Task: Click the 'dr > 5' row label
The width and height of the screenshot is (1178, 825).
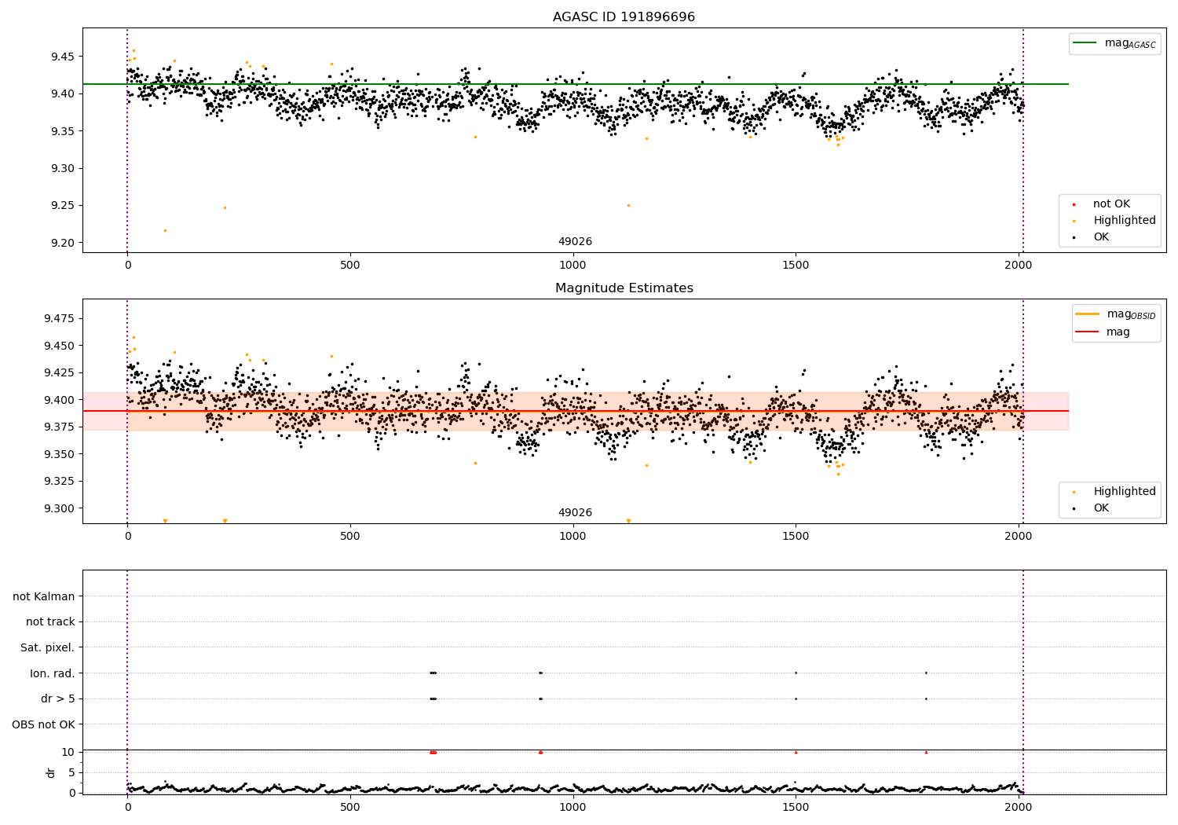Action: tap(58, 698)
